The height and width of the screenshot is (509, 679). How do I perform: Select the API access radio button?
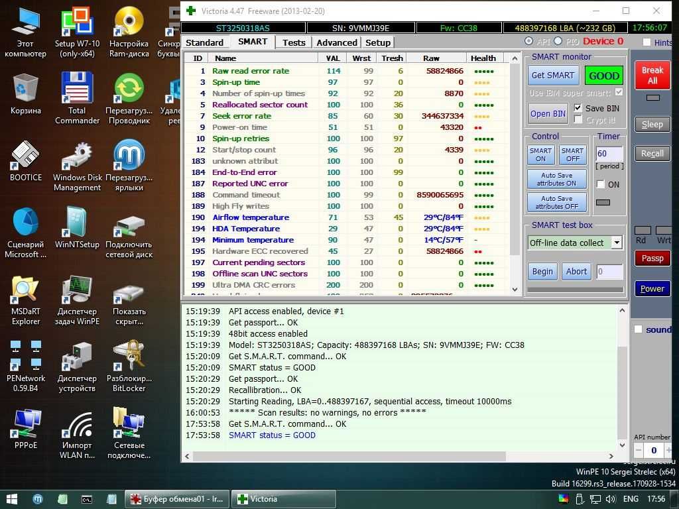click(x=528, y=41)
